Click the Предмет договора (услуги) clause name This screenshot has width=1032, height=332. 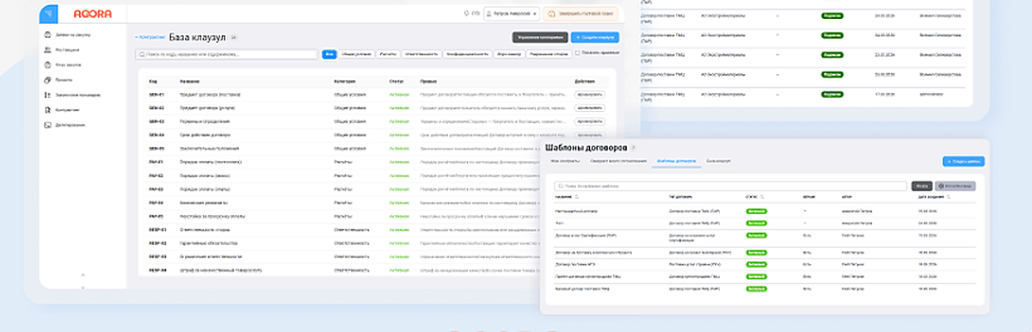tap(207, 108)
